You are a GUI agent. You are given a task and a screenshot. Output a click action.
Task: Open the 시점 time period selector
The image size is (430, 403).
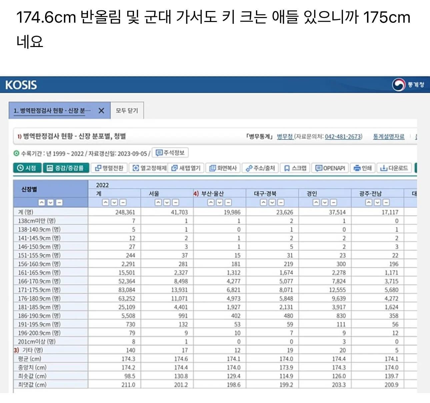[27, 168]
